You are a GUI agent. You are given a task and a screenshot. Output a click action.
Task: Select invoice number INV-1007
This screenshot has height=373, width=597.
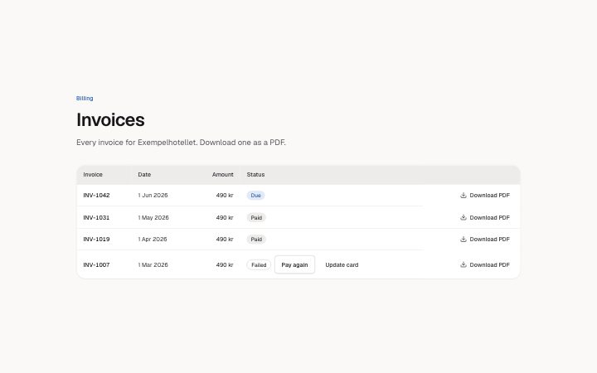(96, 264)
